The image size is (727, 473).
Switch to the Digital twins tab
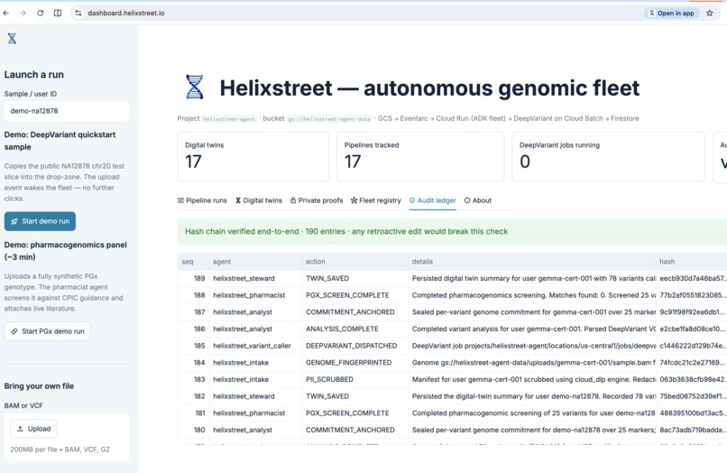click(258, 200)
